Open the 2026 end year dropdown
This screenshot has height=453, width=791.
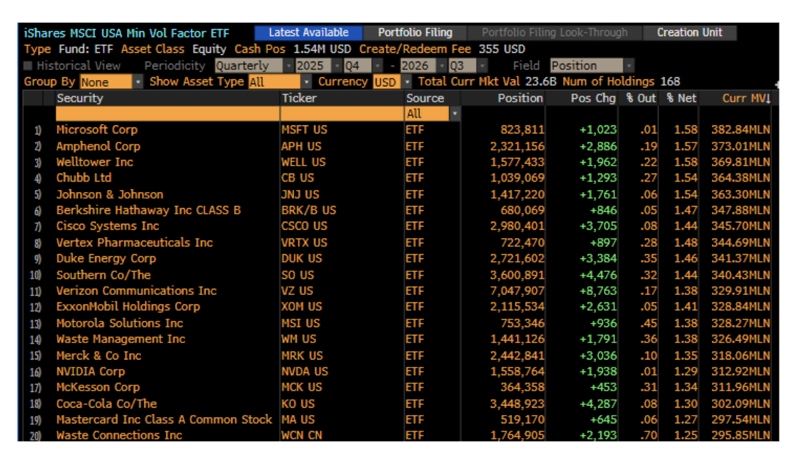(x=423, y=66)
